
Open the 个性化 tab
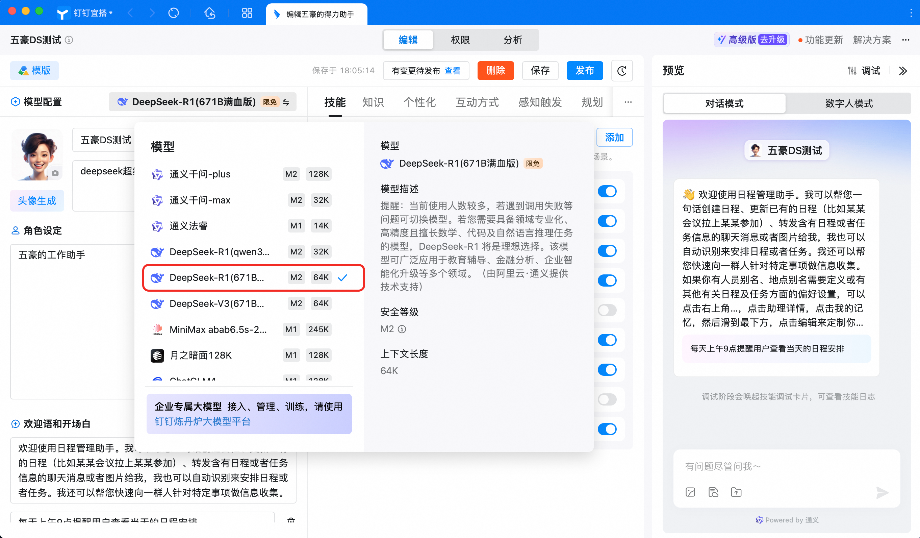[419, 102]
